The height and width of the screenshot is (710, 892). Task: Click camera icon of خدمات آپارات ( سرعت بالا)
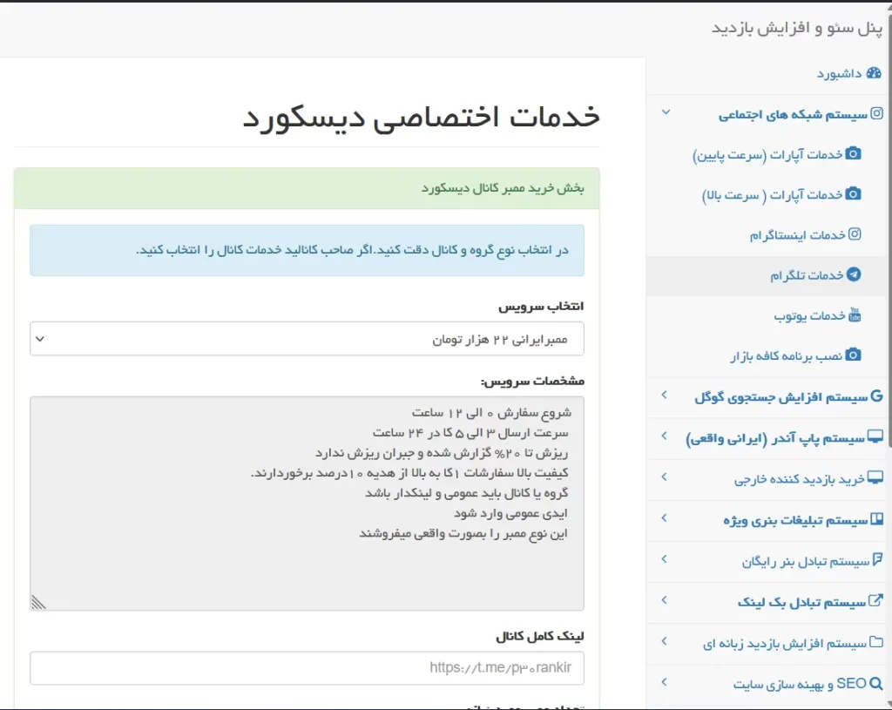(x=853, y=194)
